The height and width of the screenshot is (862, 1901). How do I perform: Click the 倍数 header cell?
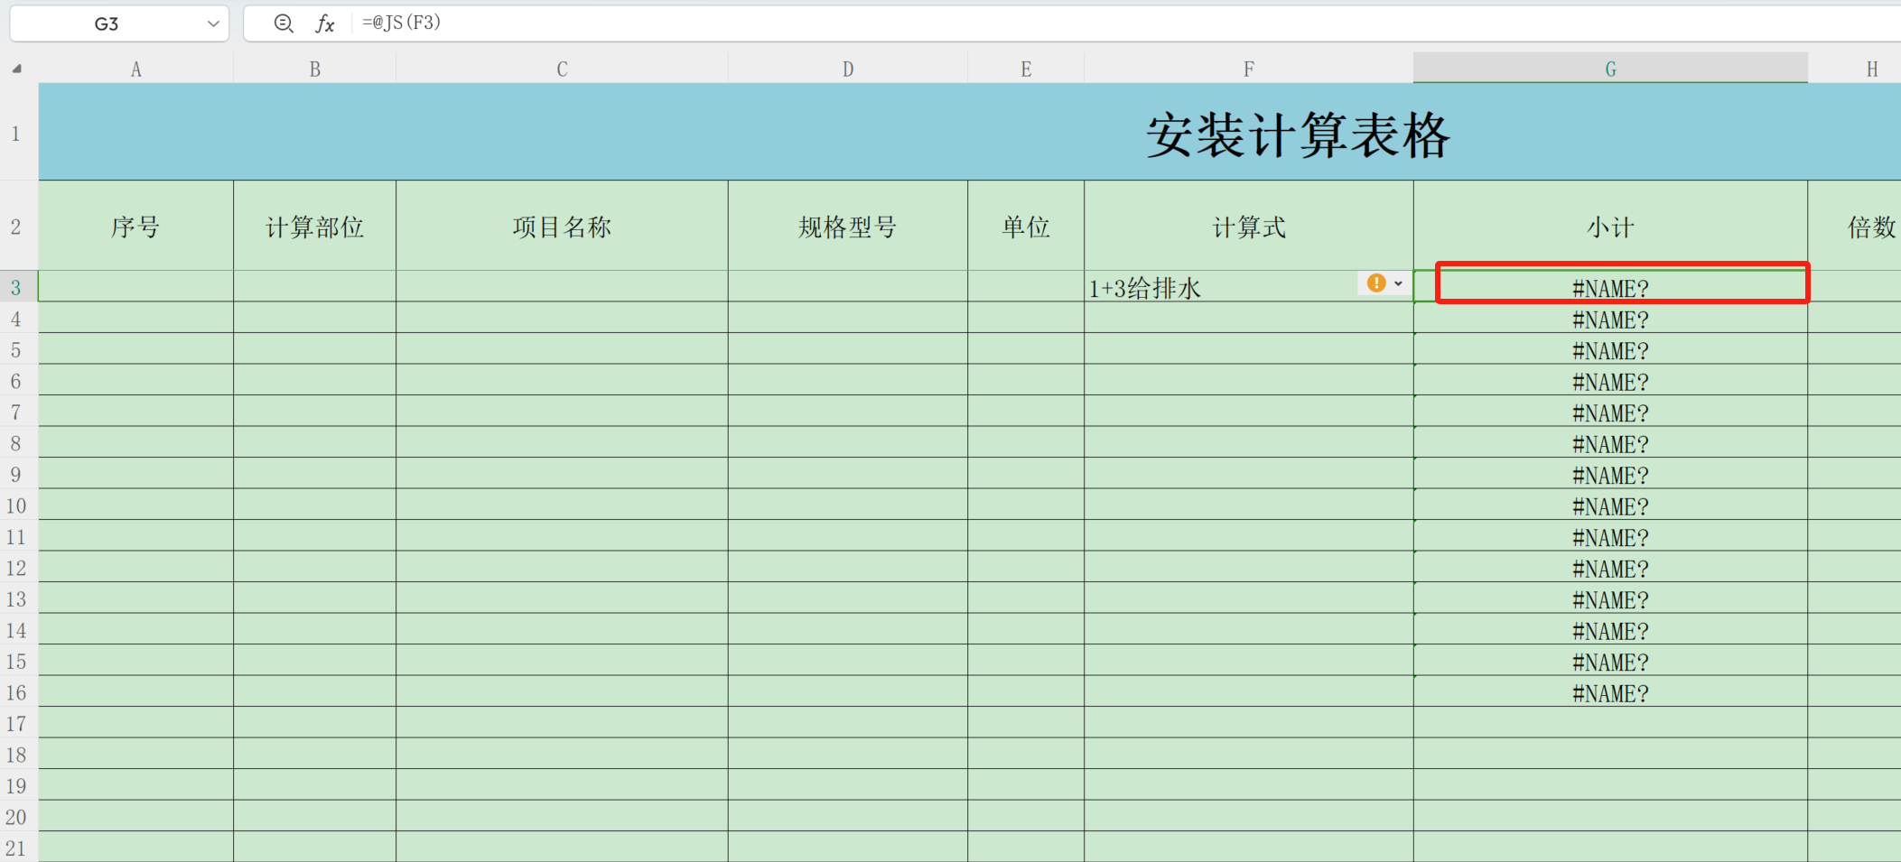click(x=1855, y=227)
